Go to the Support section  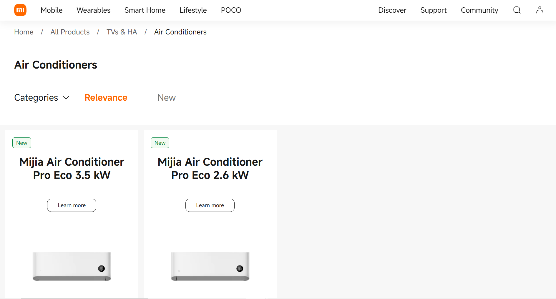pyautogui.click(x=433, y=10)
